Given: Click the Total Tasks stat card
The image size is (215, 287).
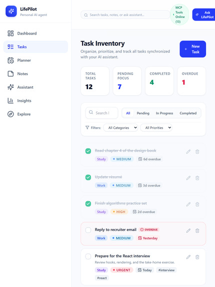Looking at the screenshot, I should 95,81.
